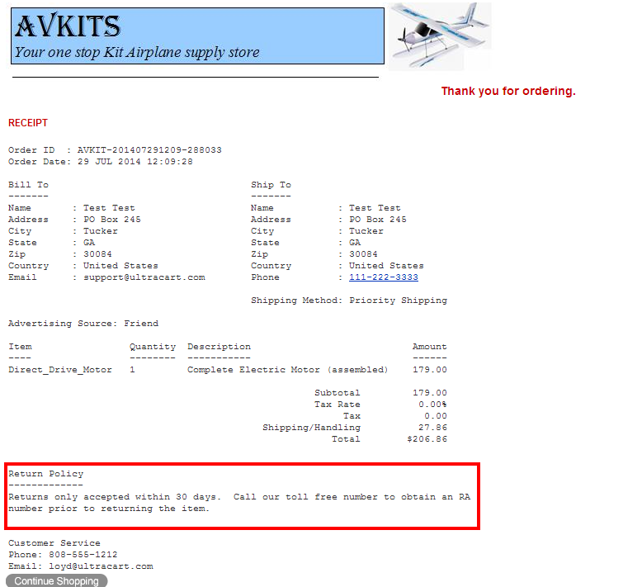This screenshot has height=587, width=642.
Task: Click customer service phone 808-555-1212
Action: point(83,555)
